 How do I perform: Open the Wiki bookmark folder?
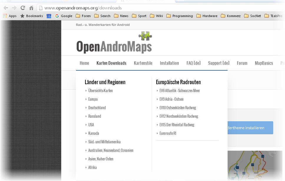pyautogui.click(x=156, y=16)
